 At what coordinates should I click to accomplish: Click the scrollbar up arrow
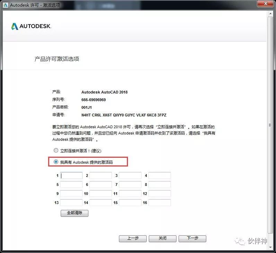(x=270, y=14)
